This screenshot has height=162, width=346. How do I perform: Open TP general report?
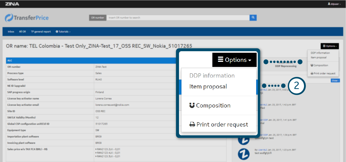41,32
